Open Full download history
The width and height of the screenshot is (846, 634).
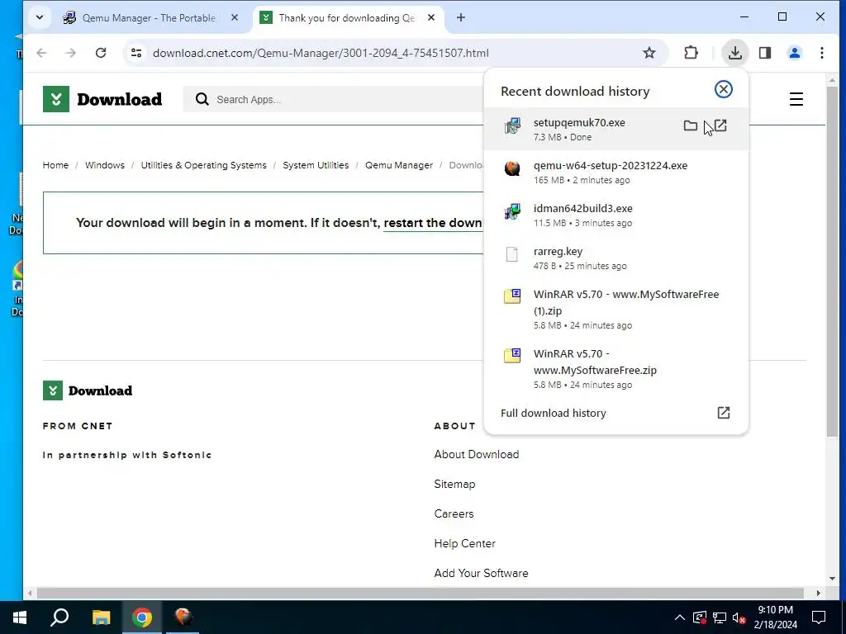(x=615, y=413)
